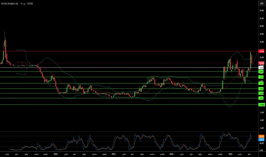Click the red 13.64 price label
Screen dimensions: 266x157
(x=261, y=51)
